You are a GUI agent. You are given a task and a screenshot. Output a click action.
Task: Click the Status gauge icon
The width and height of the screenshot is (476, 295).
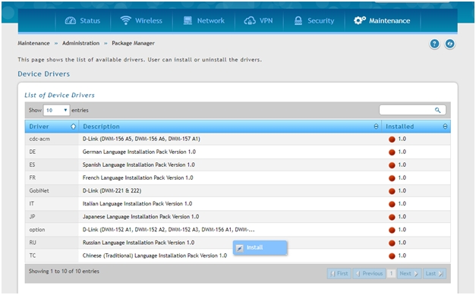pyautogui.click(x=71, y=20)
